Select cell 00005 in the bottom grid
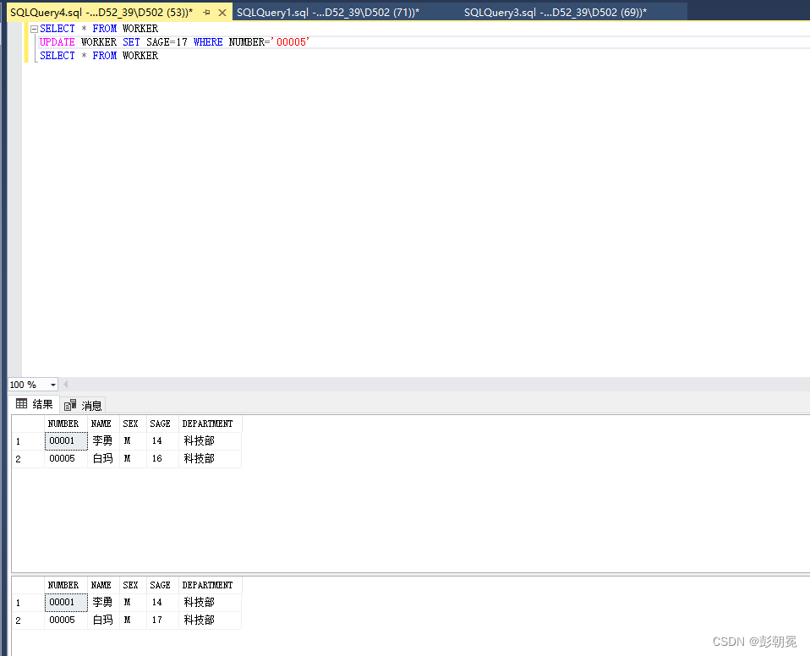Viewport: 810px width, 656px height. click(x=64, y=620)
